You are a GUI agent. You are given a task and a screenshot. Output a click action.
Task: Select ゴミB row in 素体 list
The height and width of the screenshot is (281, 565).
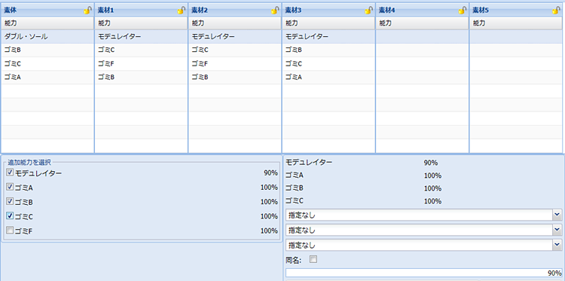pos(47,50)
